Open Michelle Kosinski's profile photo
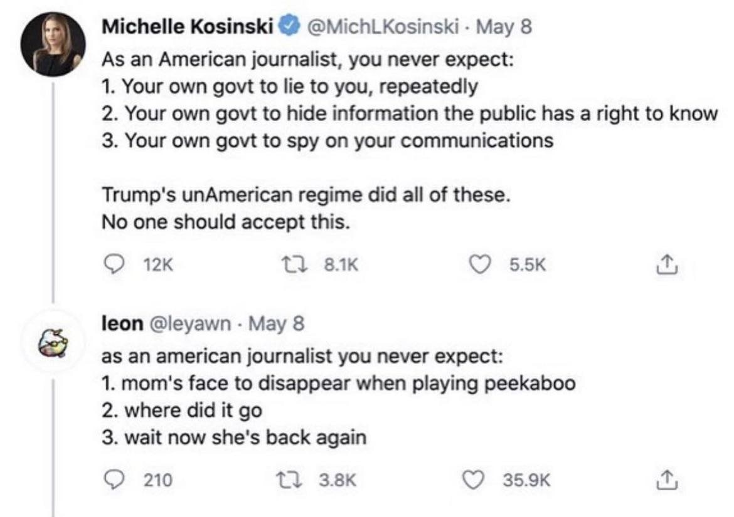 53,44
